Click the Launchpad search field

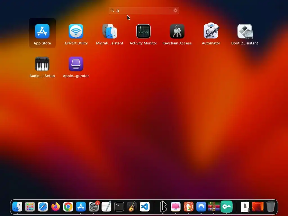coord(144,10)
